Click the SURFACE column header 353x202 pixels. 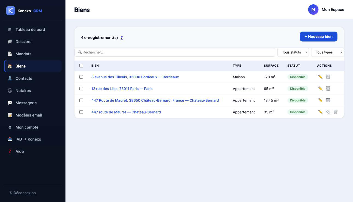(271, 66)
